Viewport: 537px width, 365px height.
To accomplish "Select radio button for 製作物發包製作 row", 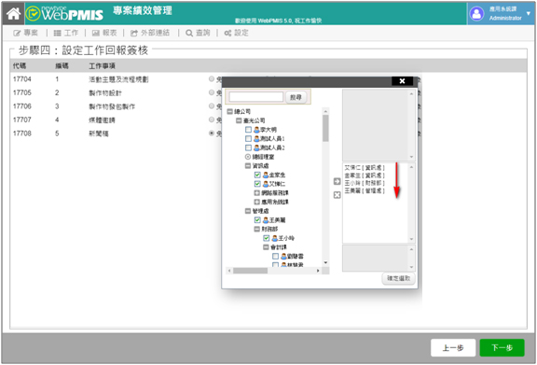I will [x=212, y=106].
